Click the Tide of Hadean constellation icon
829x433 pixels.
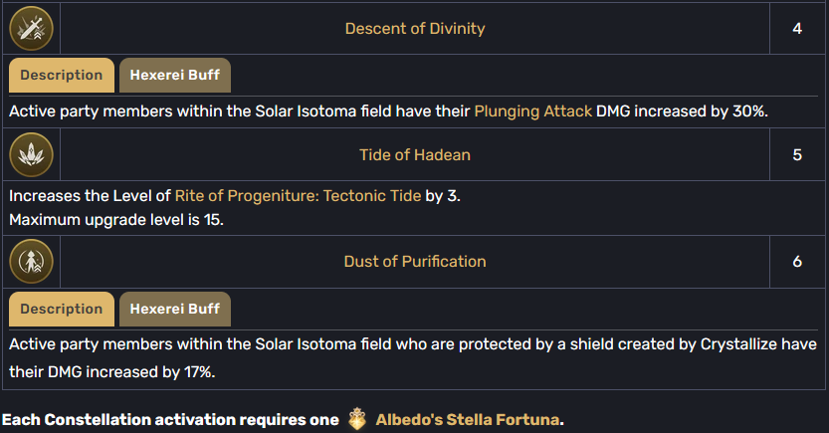pos(31,155)
